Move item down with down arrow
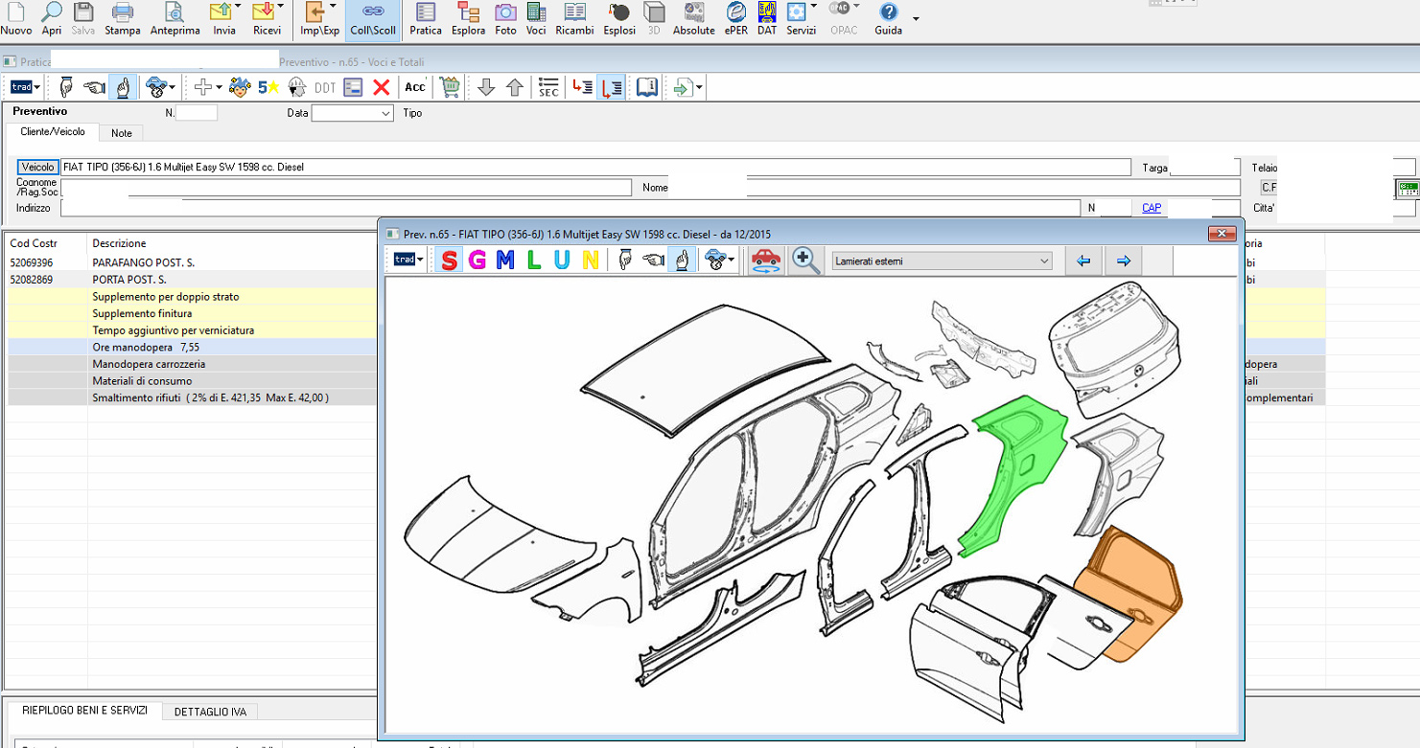 (486, 87)
